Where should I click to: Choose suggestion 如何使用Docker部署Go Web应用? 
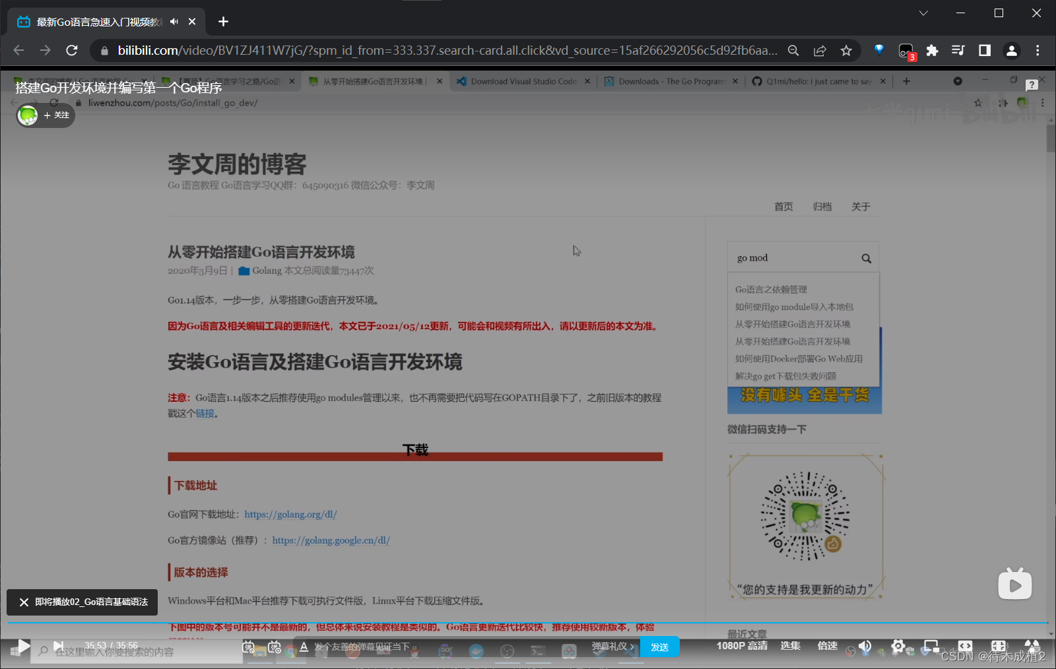pos(799,359)
